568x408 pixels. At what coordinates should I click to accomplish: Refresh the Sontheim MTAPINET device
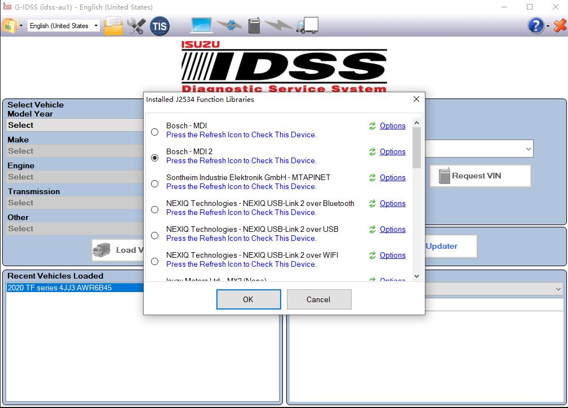coord(372,178)
